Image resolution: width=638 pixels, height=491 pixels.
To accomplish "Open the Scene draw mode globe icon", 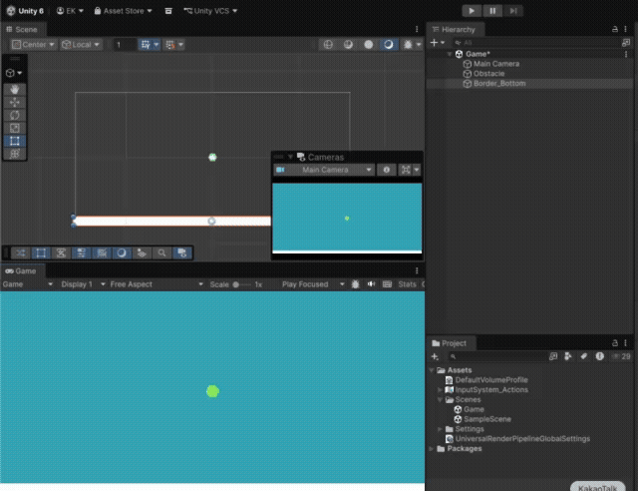I will point(328,45).
